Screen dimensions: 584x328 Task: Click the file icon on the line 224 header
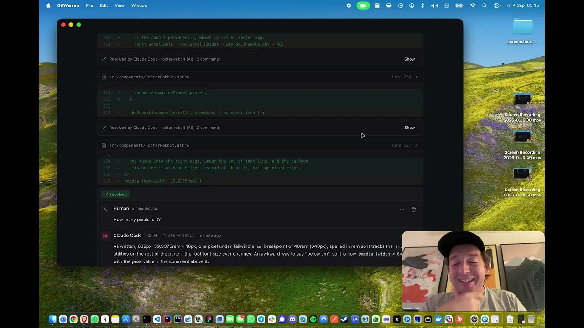click(x=104, y=77)
